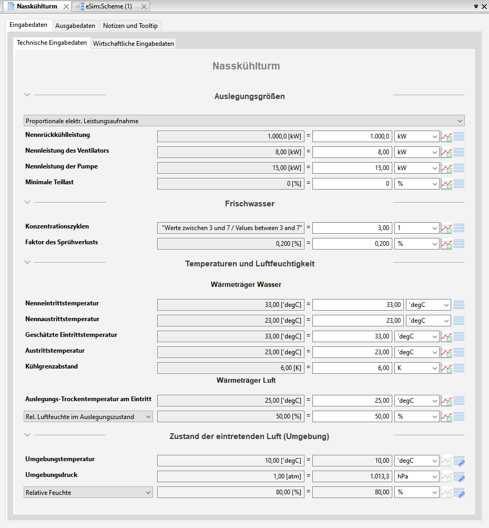Select the Eingabedaten tab
The height and width of the screenshot is (528, 489).
click(x=28, y=25)
